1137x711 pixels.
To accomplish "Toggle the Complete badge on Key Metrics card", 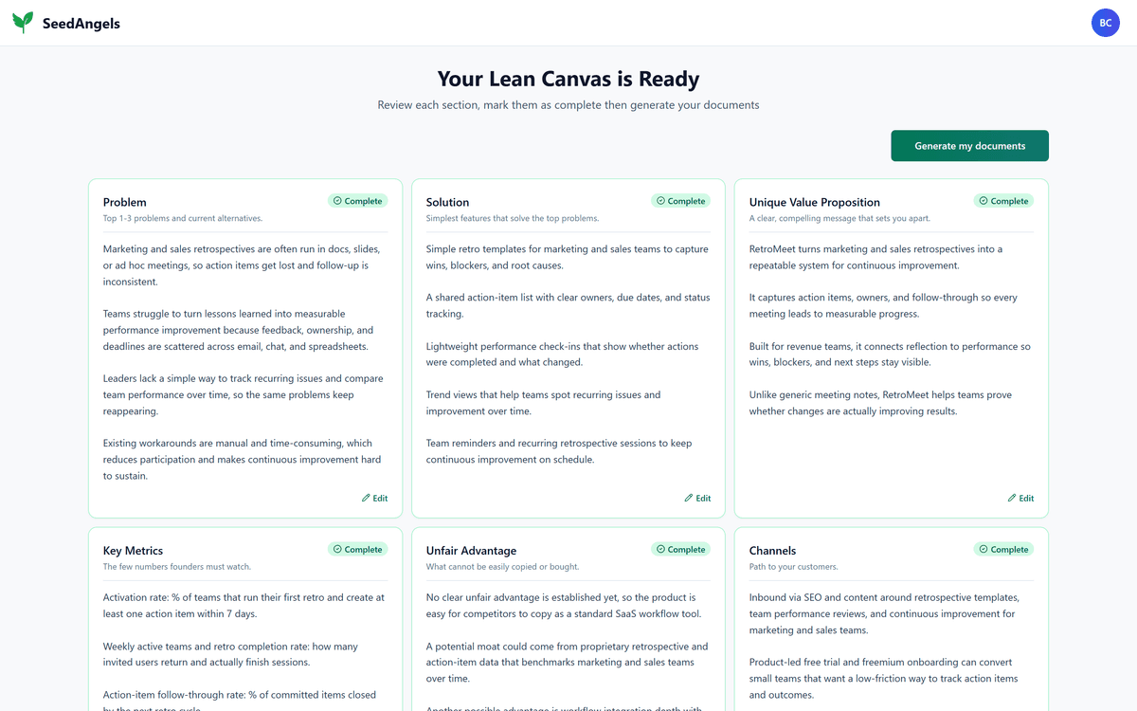I will pos(358,549).
